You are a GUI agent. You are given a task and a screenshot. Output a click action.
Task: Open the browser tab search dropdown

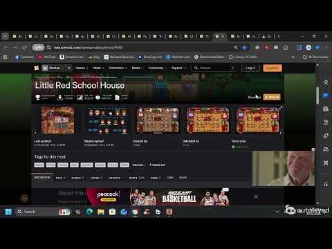tap(5, 36)
